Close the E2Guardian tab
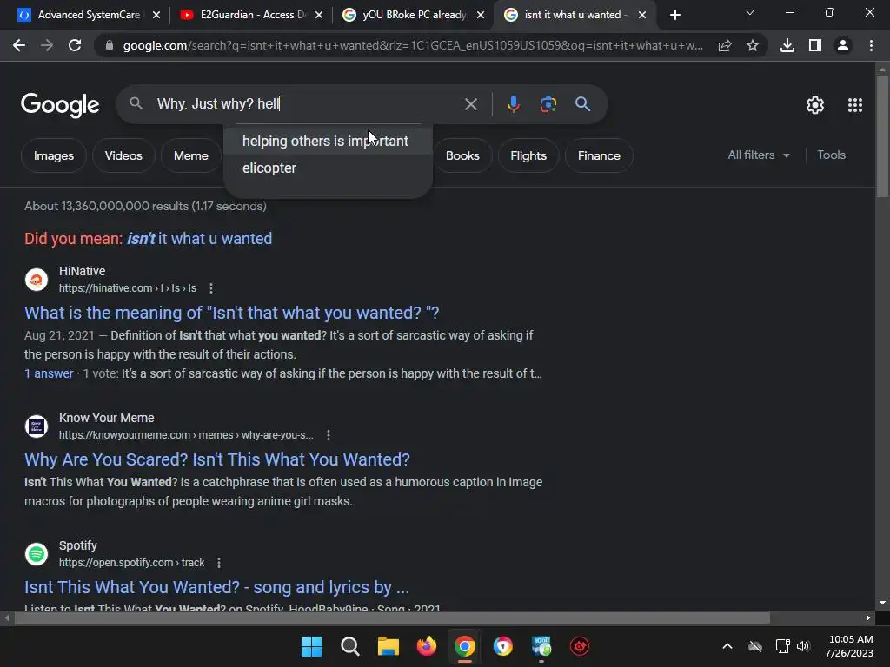 [319, 15]
